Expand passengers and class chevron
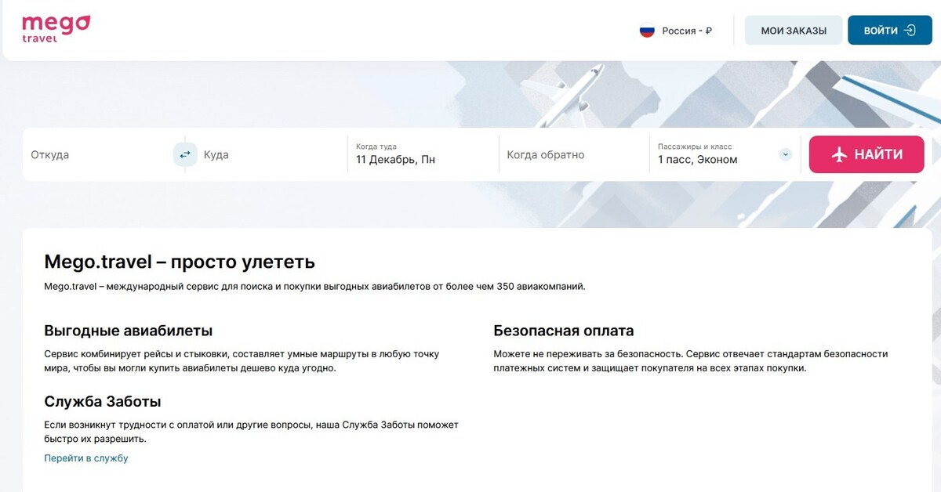This screenshot has height=492, width=941. 786,154
